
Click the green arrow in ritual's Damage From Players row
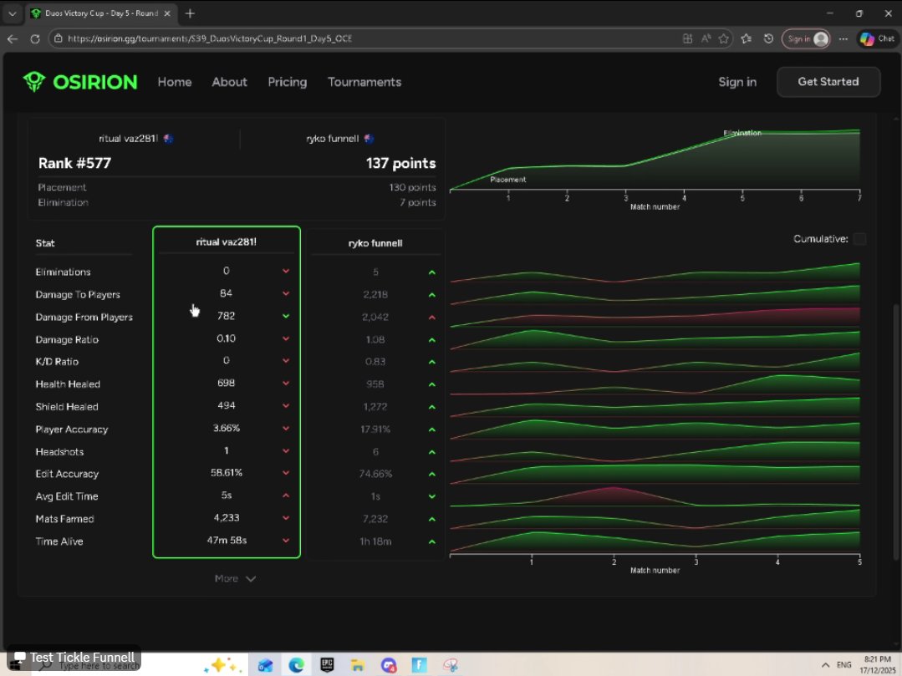pyautogui.click(x=286, y=316)
